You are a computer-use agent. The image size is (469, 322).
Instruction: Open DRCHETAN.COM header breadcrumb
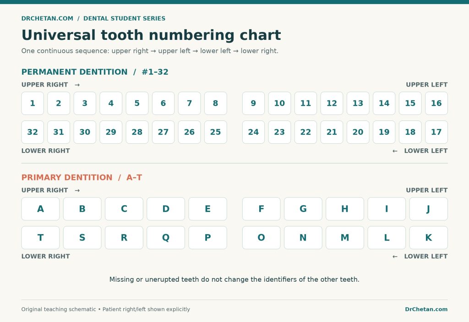47,19
